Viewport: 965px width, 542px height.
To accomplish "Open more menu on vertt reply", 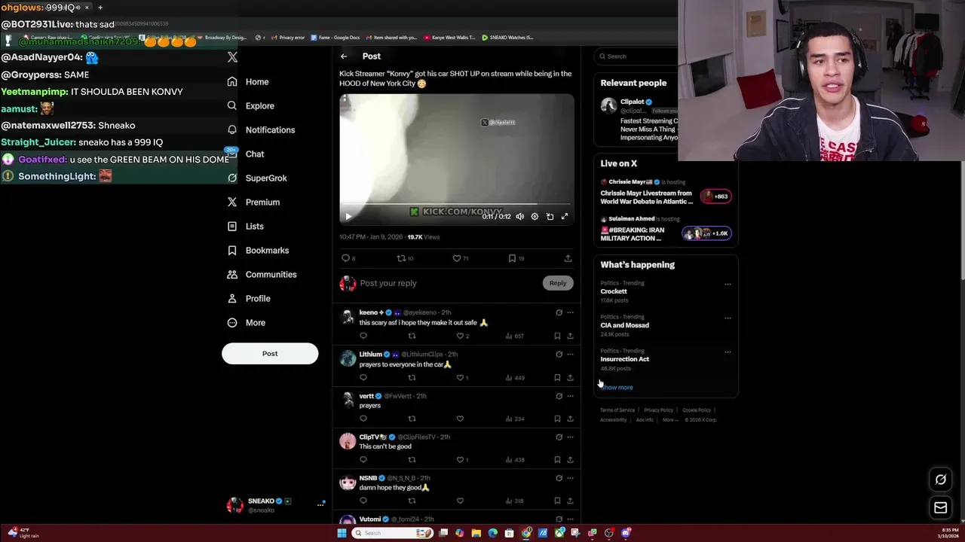I will click(x=570, y=395).
